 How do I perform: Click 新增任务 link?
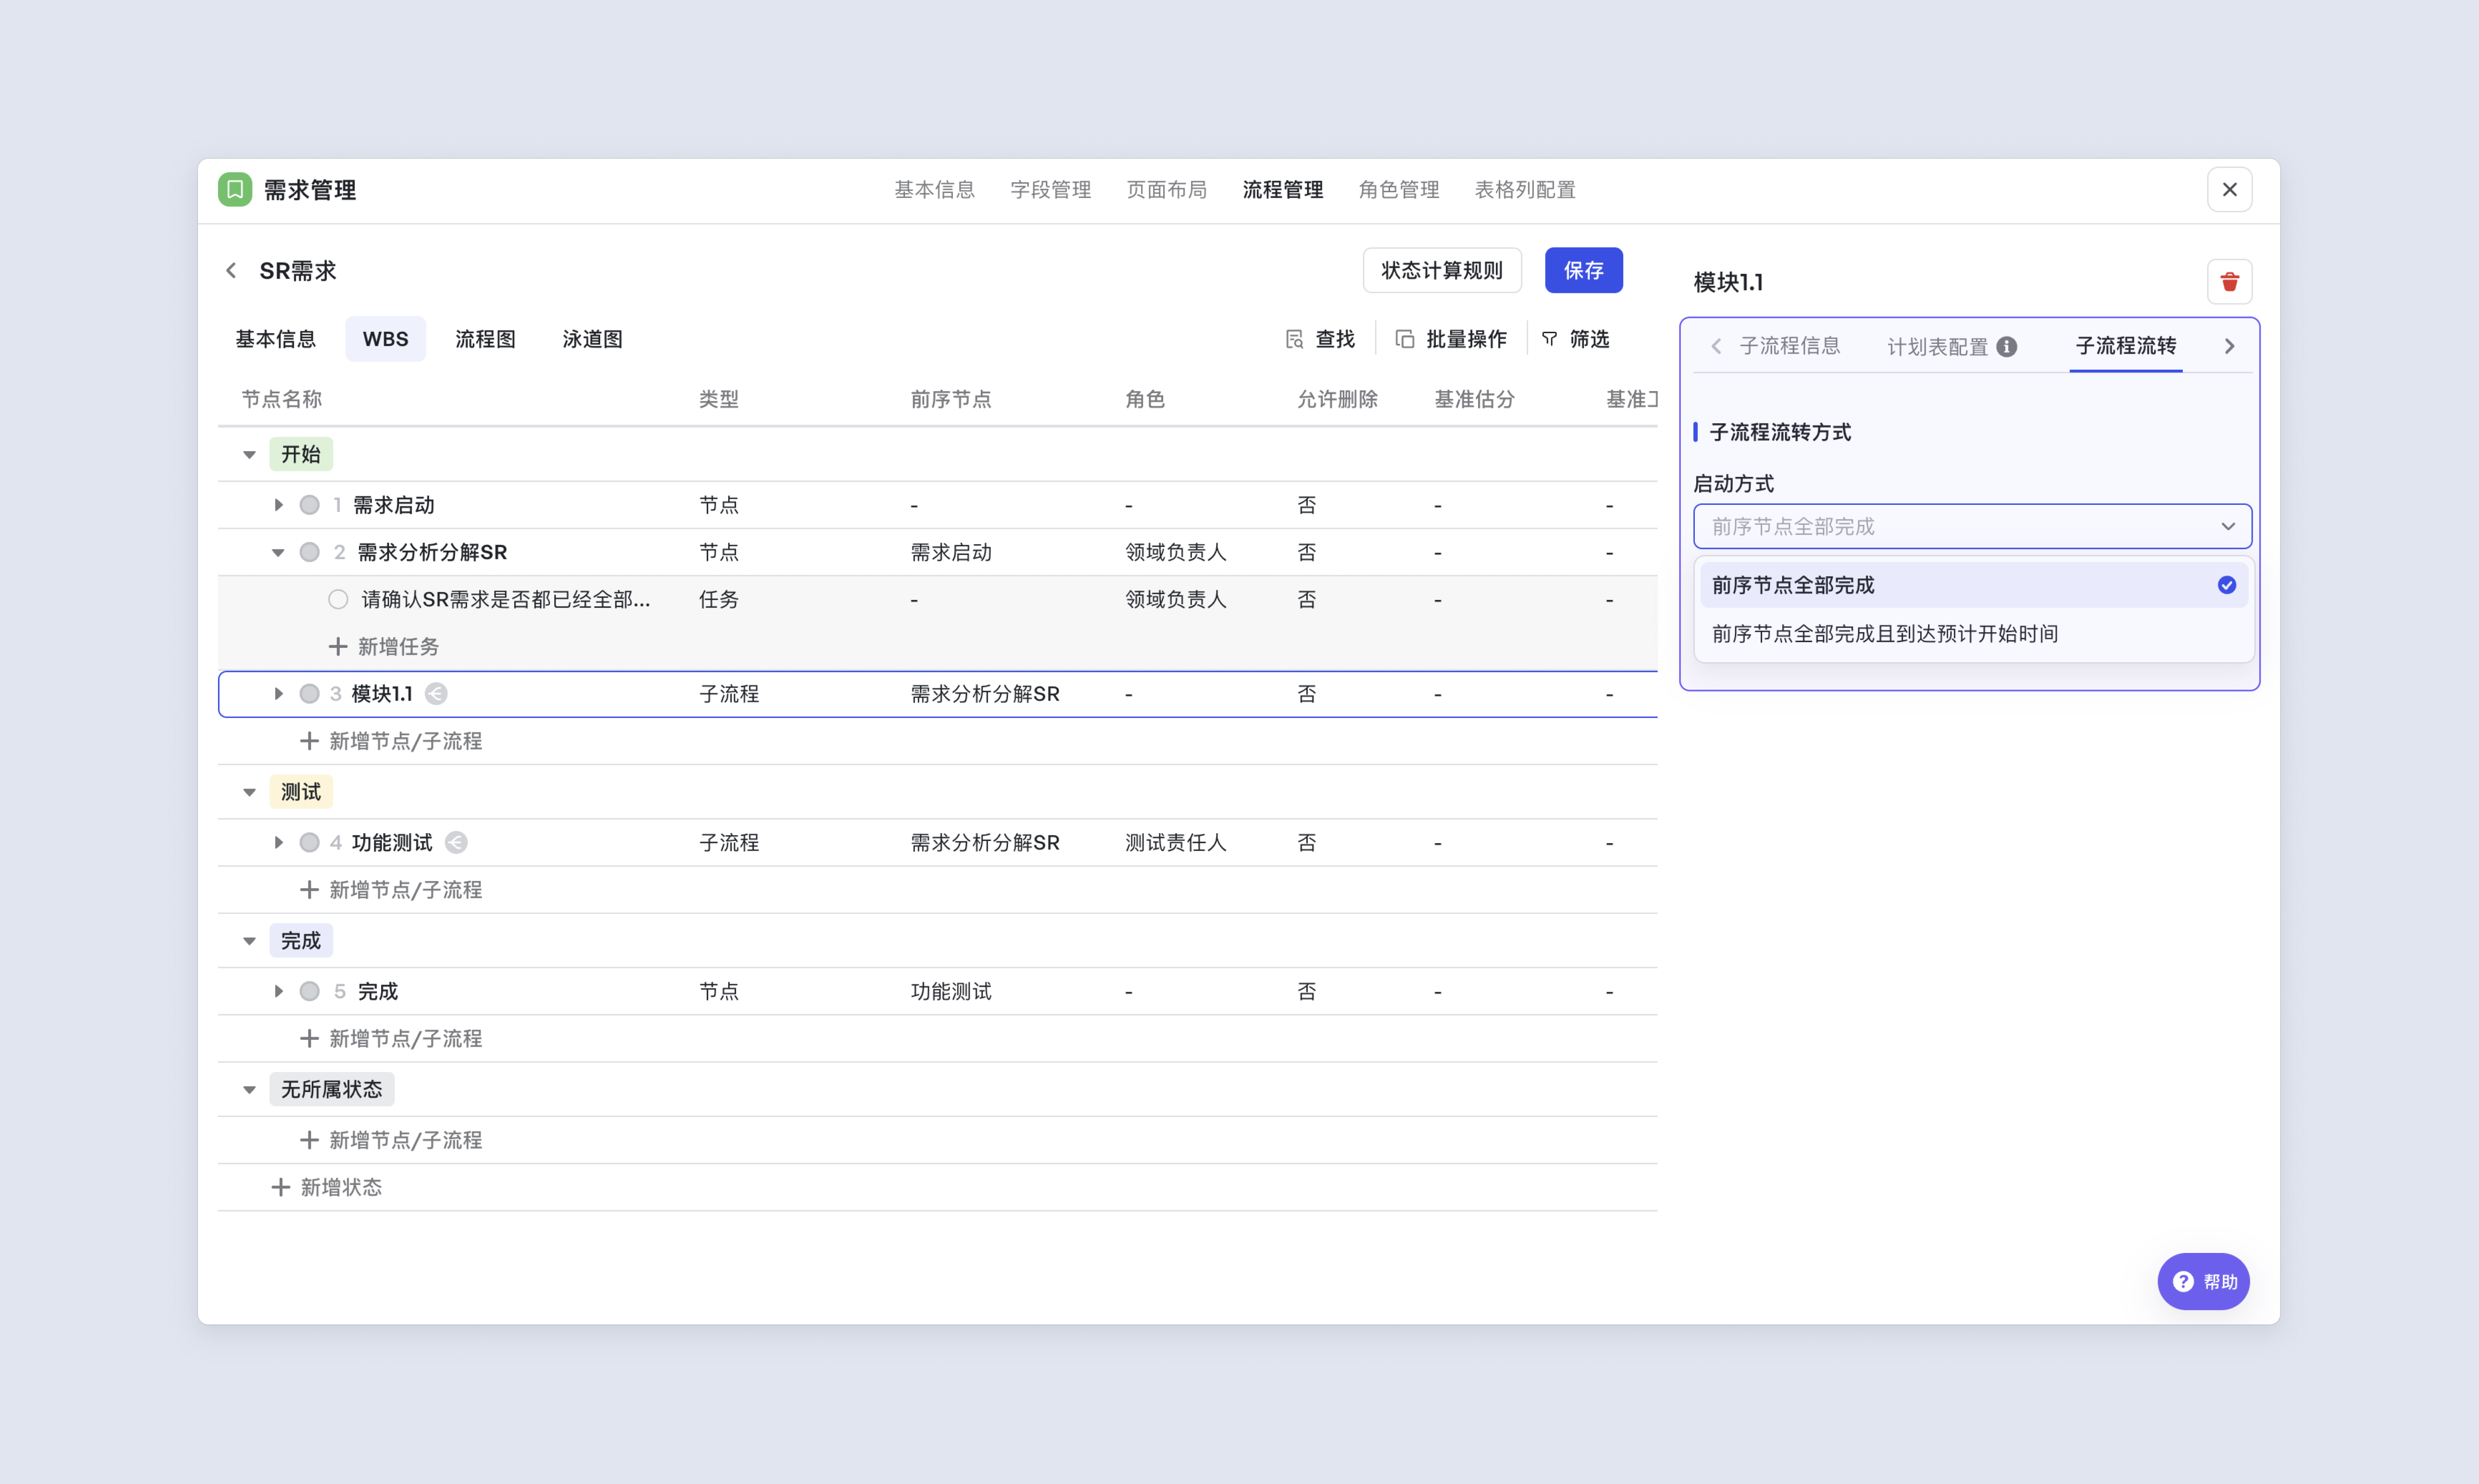pos(398,646)
